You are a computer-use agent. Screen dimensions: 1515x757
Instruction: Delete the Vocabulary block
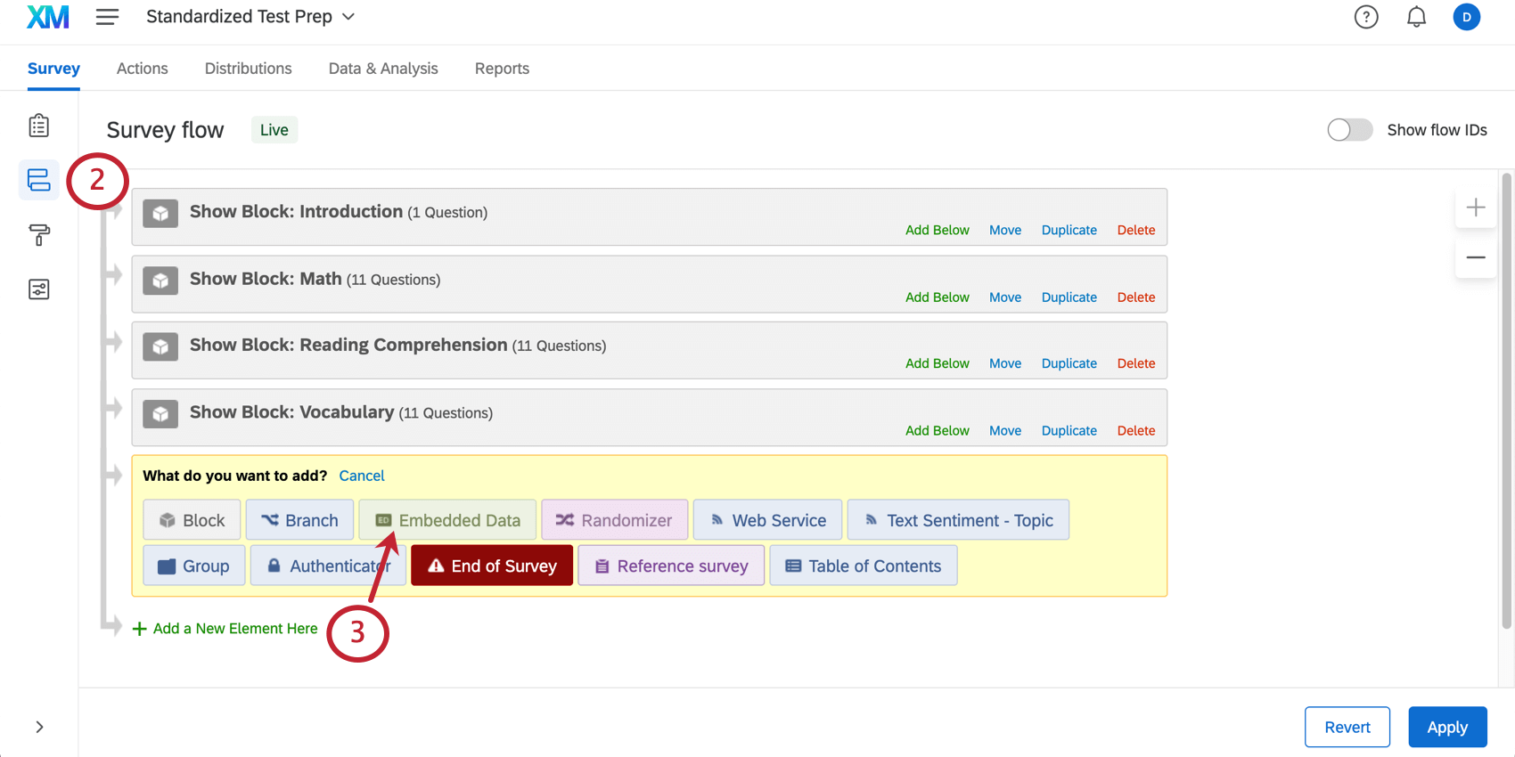click(1136, 430)
